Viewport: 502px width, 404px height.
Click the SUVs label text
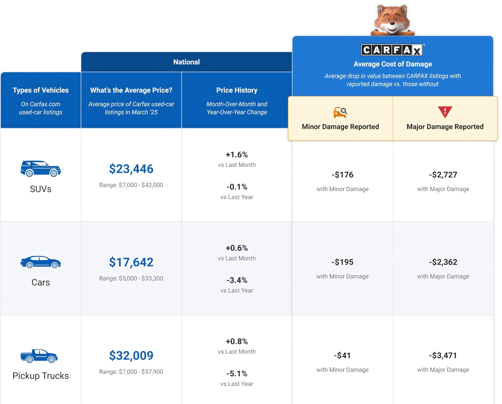(x=40, y=189)
